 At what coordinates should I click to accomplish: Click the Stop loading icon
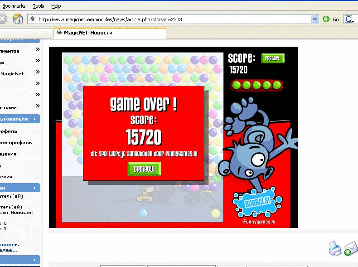[3, 19]
